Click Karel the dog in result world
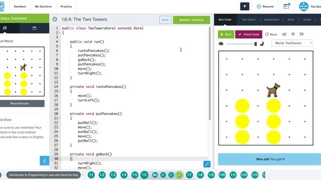This screenshot has width=321, height=180. coord(273,90)
